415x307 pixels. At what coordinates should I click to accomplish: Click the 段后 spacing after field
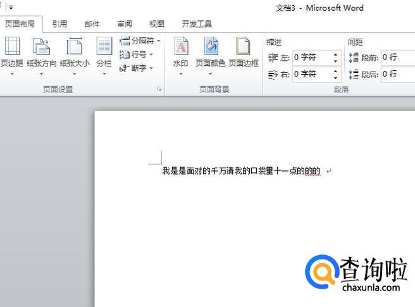coord(398,74)
